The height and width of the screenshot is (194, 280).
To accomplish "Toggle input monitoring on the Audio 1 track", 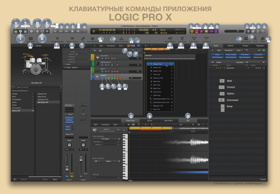I will click(120, 78).
